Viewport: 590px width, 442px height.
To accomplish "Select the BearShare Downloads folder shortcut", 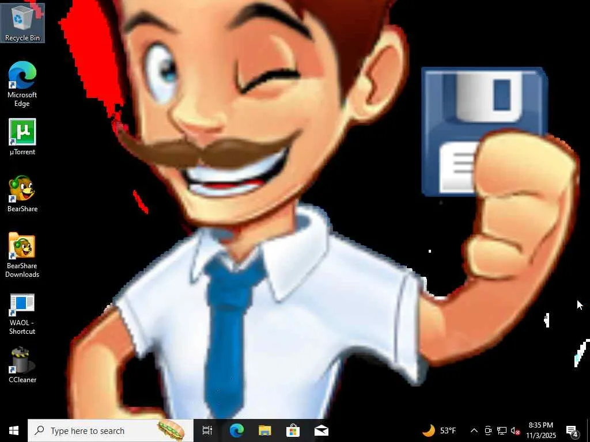I will (22, 255).
